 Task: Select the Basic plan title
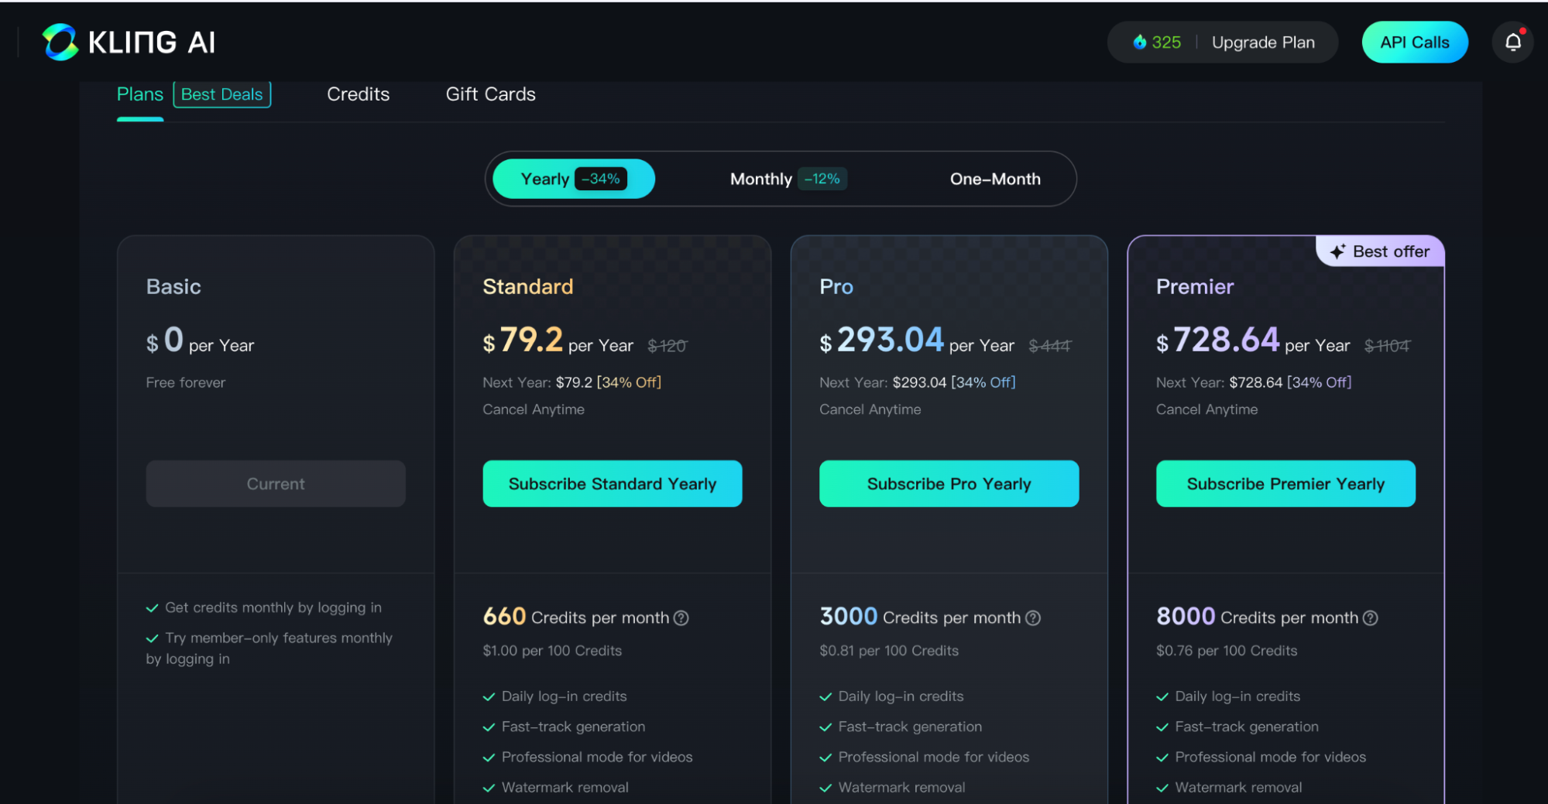pyautogui.click(x=173, y=286)
